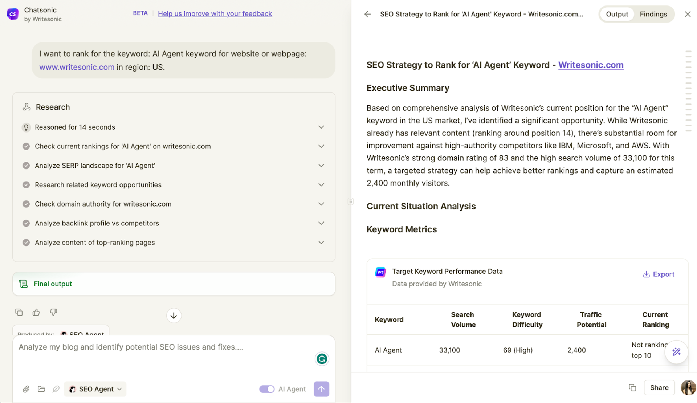Viewport: 697px width, 403px height.
Task: Click the Writesonic logo in data card
Action: point(380,272)
